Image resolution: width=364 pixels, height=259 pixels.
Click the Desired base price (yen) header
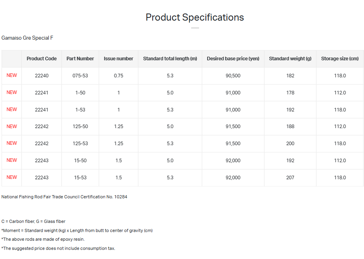coord(233,59)
